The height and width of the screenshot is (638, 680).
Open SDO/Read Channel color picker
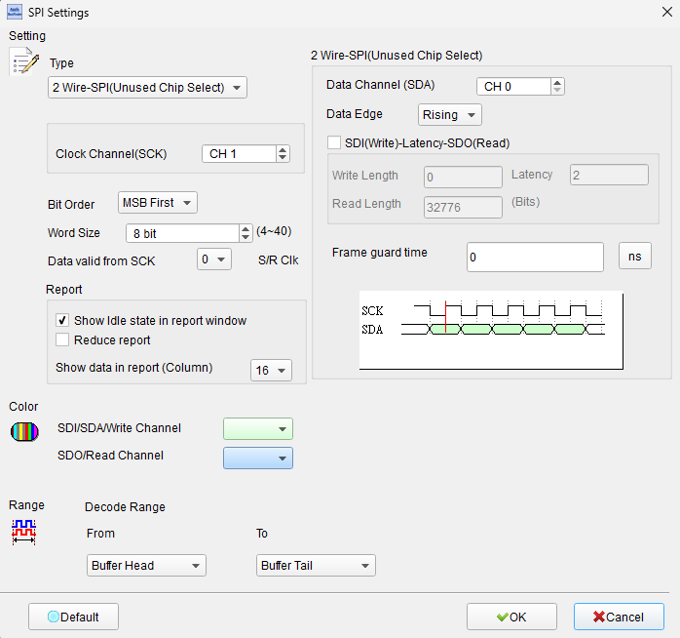(258, 459)
